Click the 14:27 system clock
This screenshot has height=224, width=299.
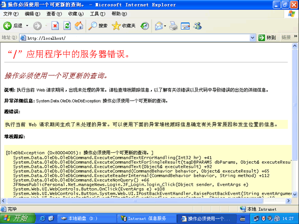(x=288, y=219)
